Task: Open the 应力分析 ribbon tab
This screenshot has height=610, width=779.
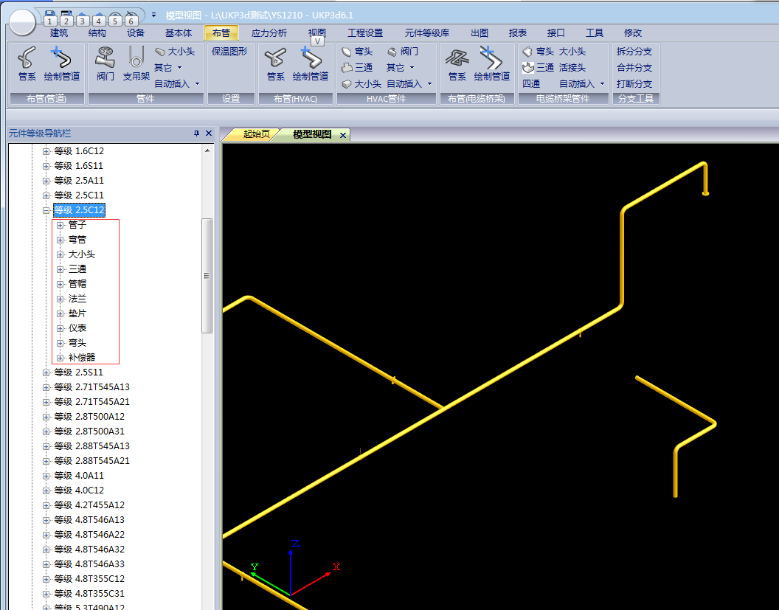Action: coord(269,32)
